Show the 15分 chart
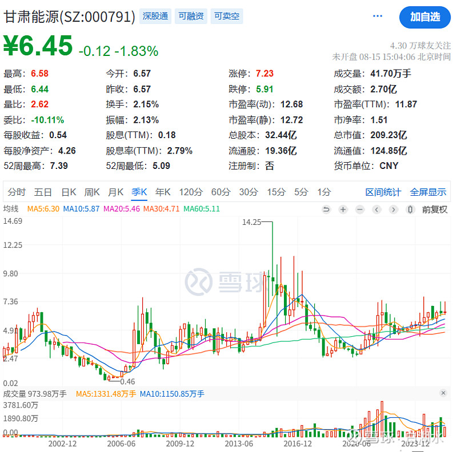The height and width of the screenshot is (452, 457). (276, 192)
